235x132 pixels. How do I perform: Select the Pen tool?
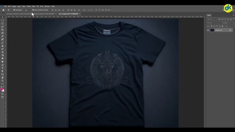click(3, 65)
